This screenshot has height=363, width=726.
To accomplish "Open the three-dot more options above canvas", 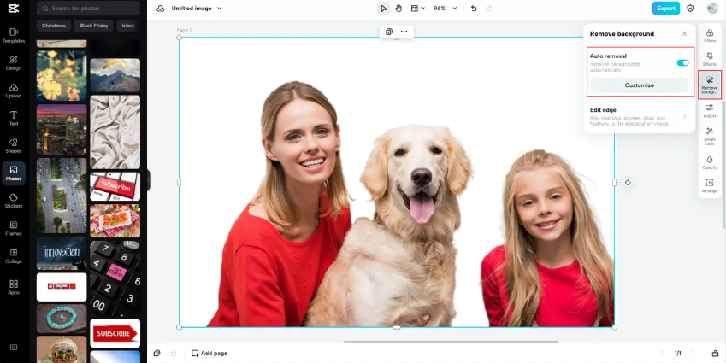I will pos(404,32).
